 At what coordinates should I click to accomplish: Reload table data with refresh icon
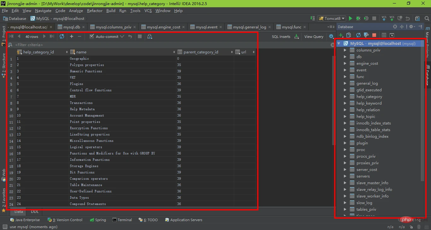pos(62,36)
